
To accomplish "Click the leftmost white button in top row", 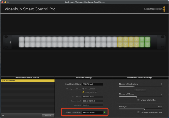I will (x=22, y=39).
